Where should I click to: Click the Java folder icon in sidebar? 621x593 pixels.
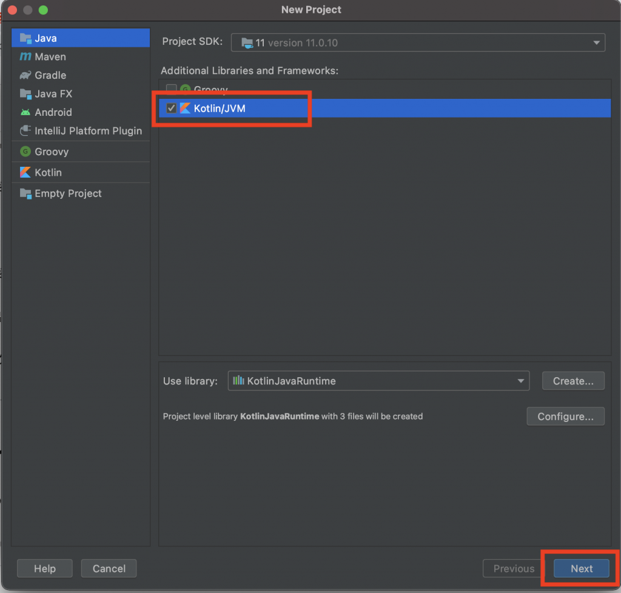(25, 38)
